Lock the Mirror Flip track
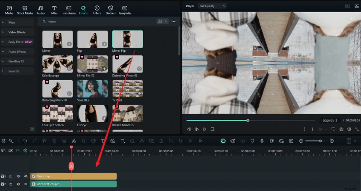361x191 pixels. click(x=10, y=176)
